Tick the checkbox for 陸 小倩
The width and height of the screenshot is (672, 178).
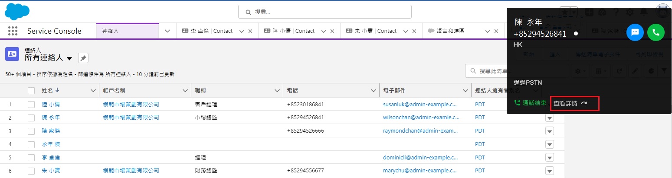31,105
